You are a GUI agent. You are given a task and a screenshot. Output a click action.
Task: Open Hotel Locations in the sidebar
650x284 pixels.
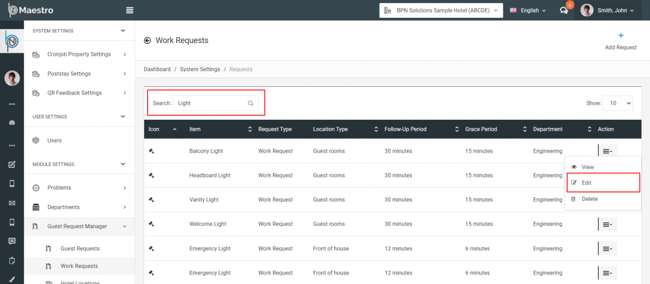pos(79,281)
